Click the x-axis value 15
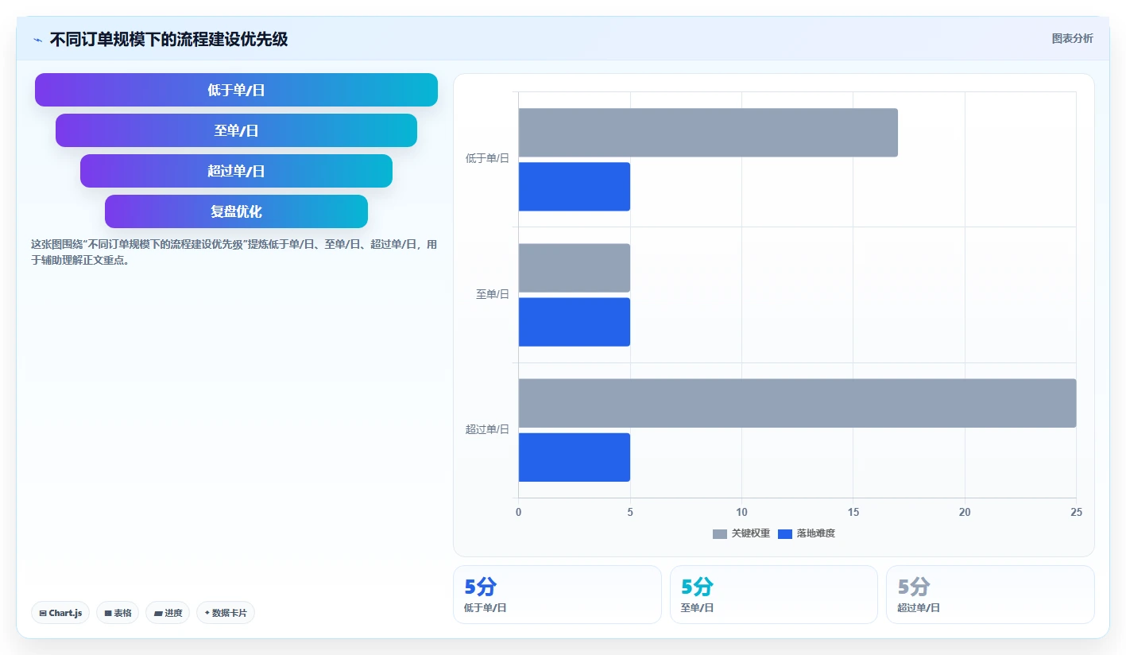This screenshot has height=655, width=1126. coord(853,513)
